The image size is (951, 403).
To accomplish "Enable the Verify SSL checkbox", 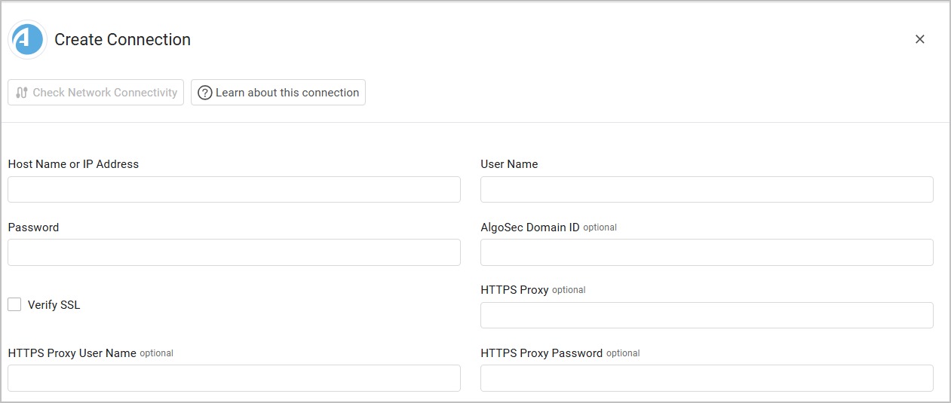I will click(14, 304).
